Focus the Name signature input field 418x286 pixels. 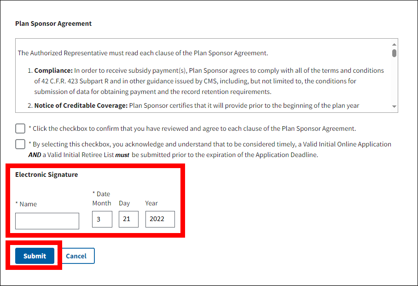(x=47, y=221)
